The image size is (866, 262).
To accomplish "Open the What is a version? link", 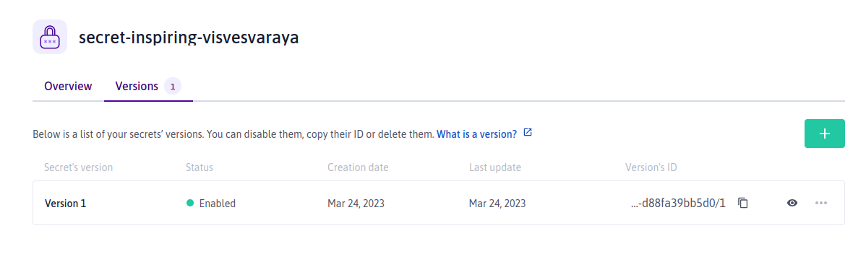I will pyautogui.click(x=476, y=134).
